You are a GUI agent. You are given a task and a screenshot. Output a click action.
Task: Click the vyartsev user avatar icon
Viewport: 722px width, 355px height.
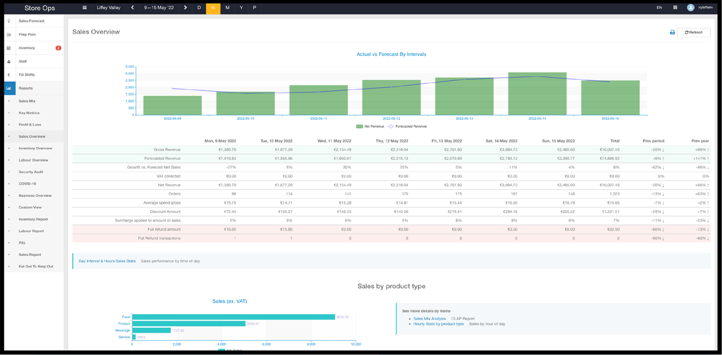coord(690,8)
